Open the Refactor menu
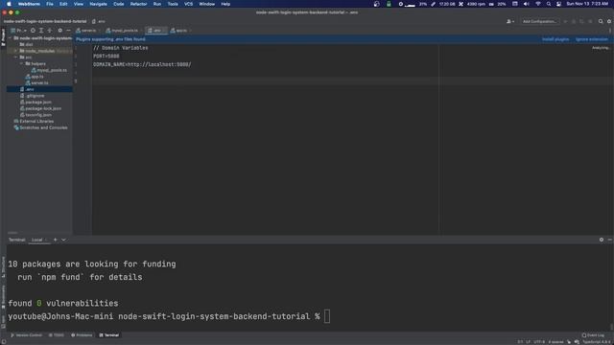The height and width of the screenshot is (345, 614). [x=138, y=4]
